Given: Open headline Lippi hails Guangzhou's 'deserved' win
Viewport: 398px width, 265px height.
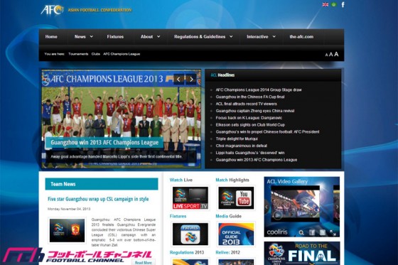Looking at the screenshot, I should click(250, 153).
